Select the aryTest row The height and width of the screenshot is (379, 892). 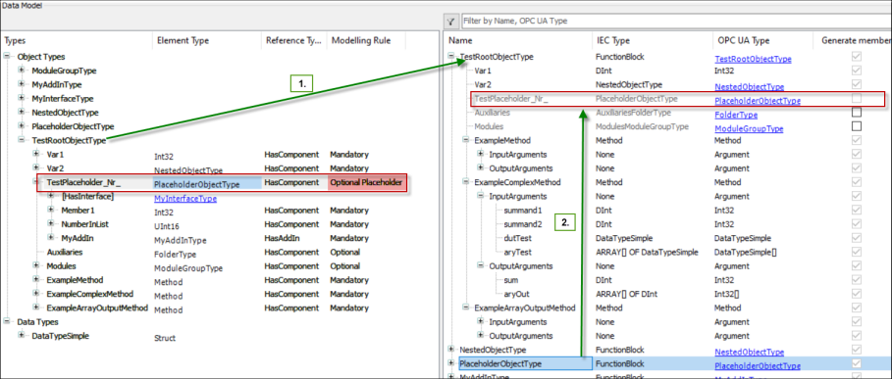[518, 252]
